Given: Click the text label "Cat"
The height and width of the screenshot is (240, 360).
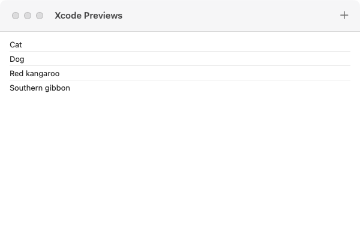Looking at the screenshot, I should click(16, 44).
